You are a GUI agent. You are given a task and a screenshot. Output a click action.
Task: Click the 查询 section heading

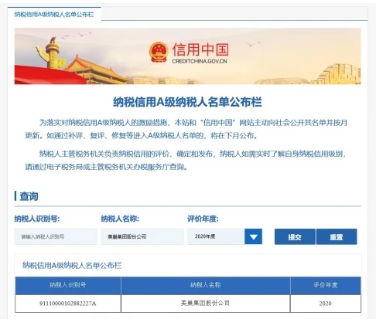click(x=29, y=196)
